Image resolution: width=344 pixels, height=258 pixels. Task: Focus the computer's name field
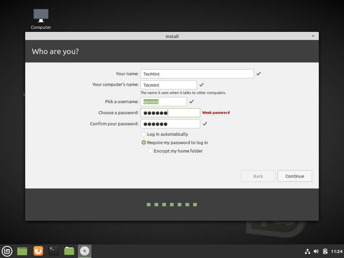[x=169, y=85]
